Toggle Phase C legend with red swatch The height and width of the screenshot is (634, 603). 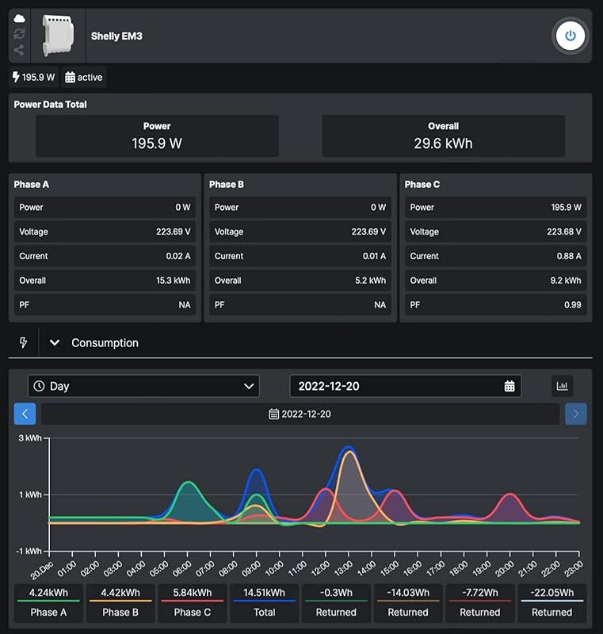tap(193, 603)
